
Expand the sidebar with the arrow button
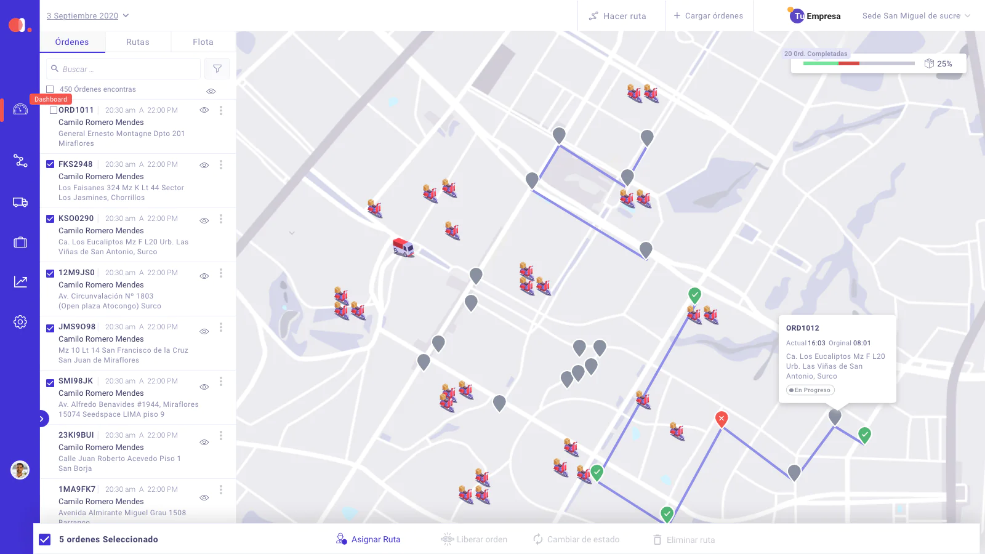click(x=41, y=419)
